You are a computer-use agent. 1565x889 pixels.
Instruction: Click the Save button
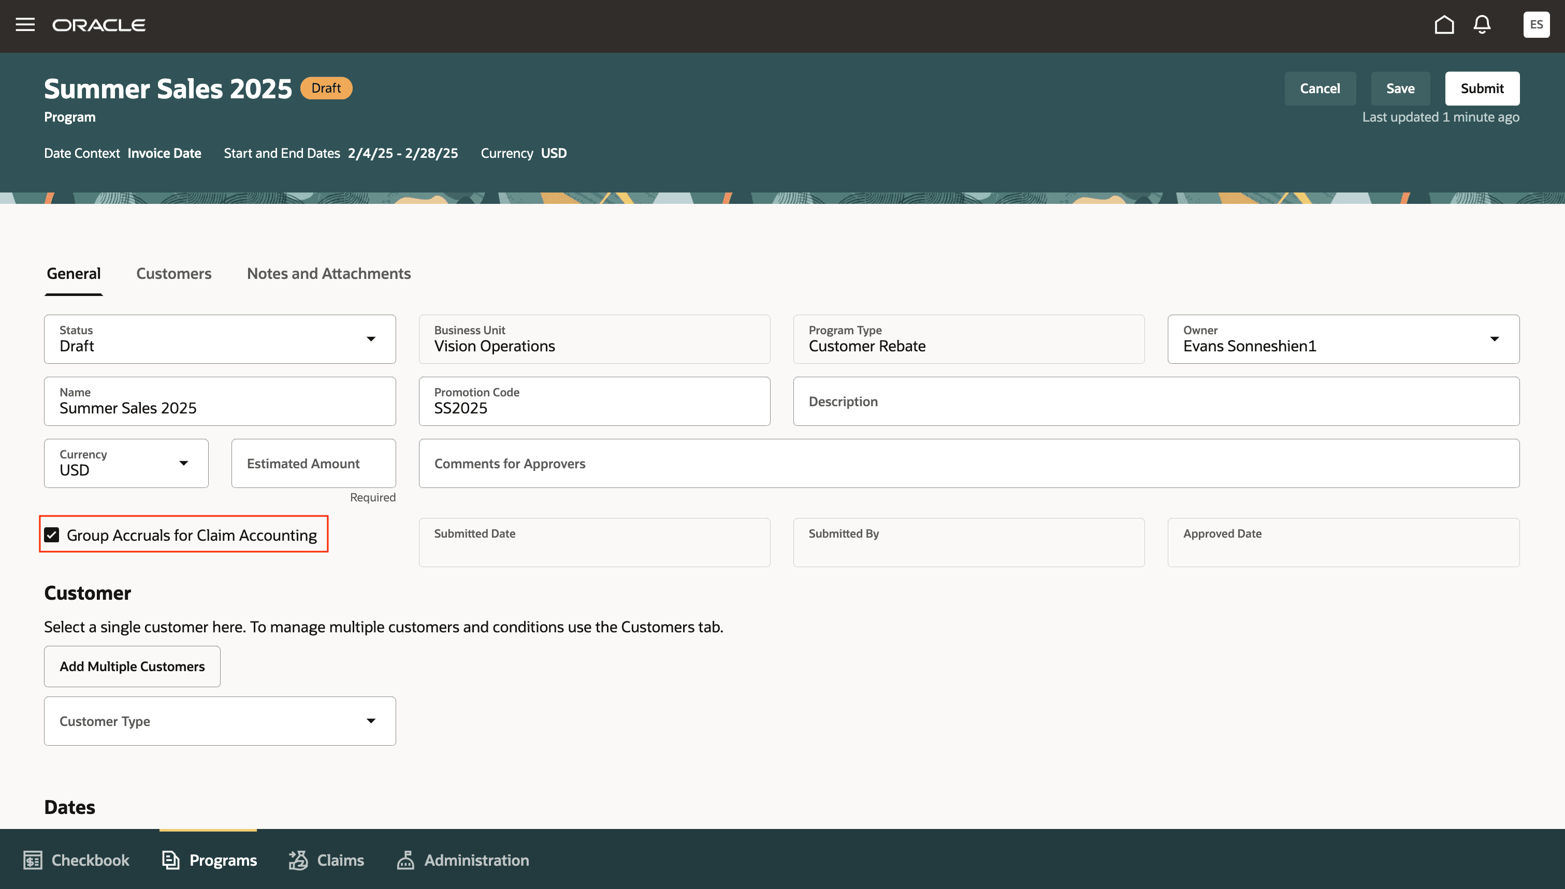point(1400,88)
